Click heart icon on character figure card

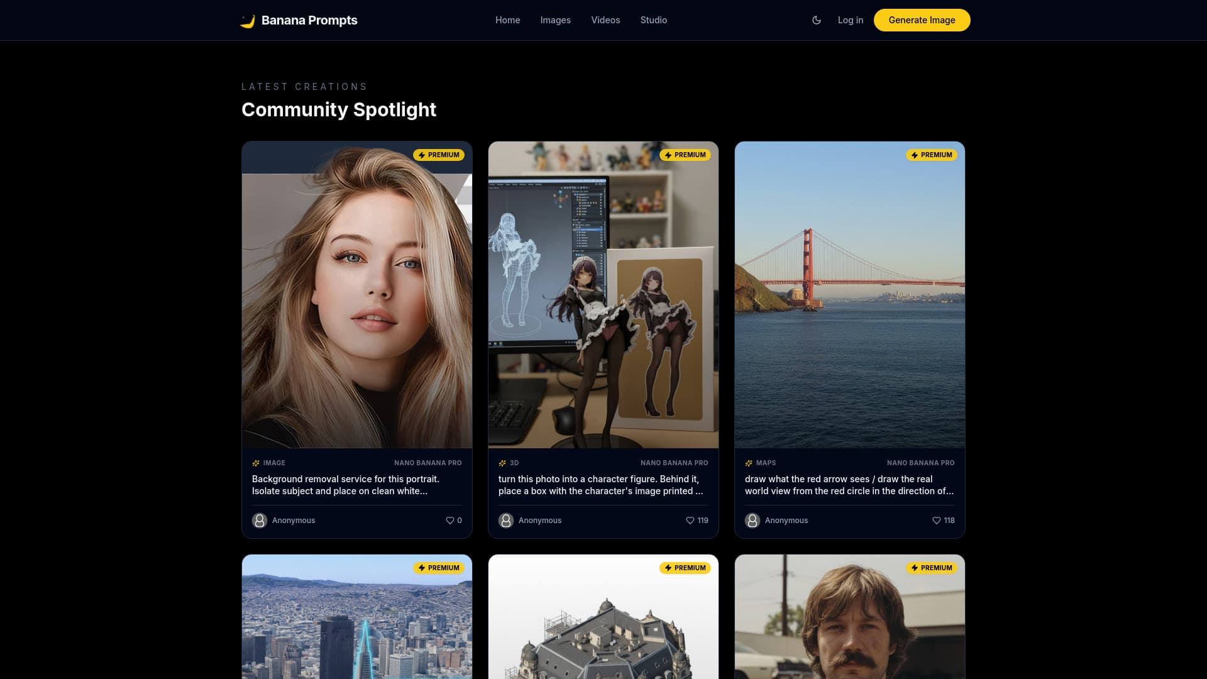tap(690, 521)
